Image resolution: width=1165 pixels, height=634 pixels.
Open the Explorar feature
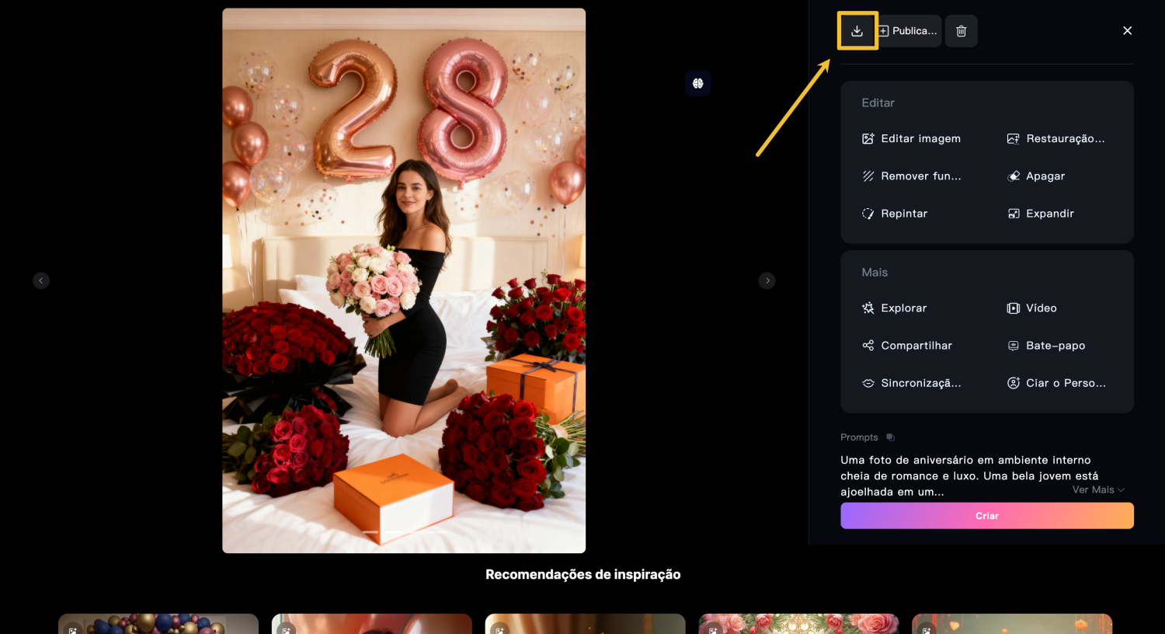click(x=903, y=308)
